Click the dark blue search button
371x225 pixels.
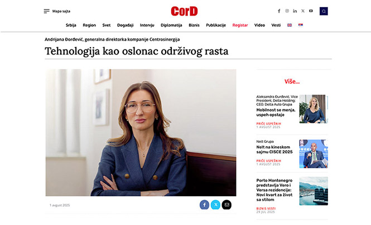click(324, 11)
